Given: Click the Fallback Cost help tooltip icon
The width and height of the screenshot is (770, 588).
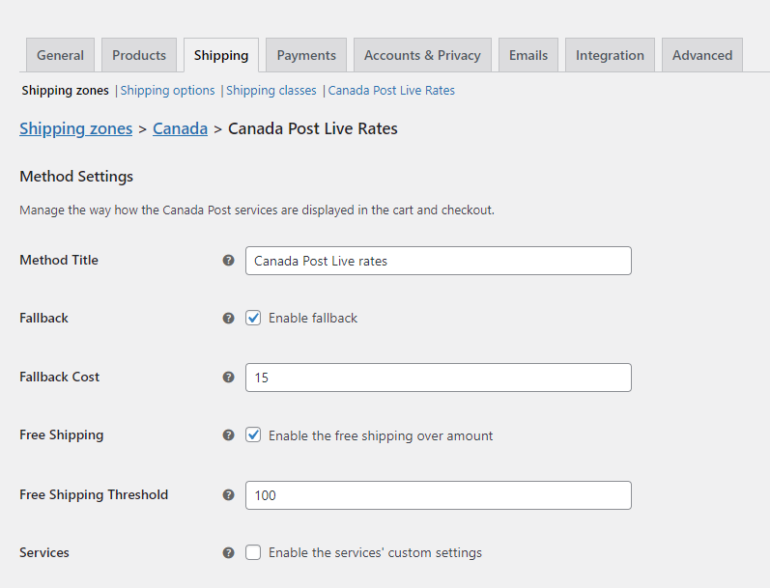Looking at the screenshot, I should (x=228, y=377).
